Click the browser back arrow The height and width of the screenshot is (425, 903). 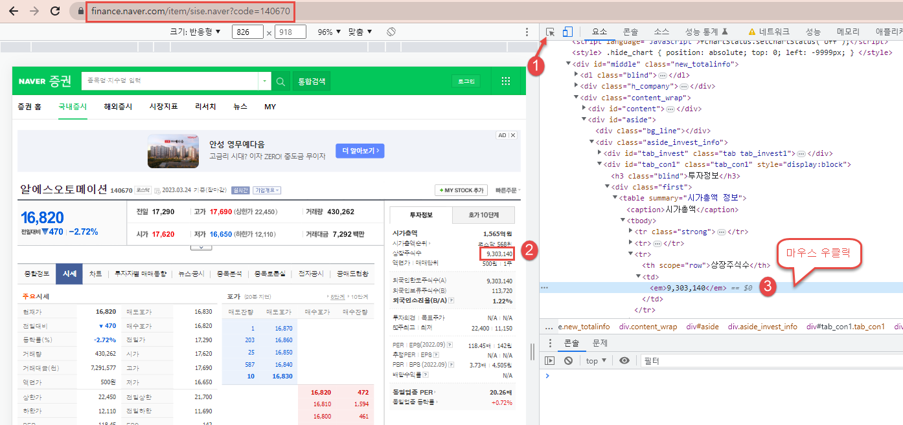point(14,11)
